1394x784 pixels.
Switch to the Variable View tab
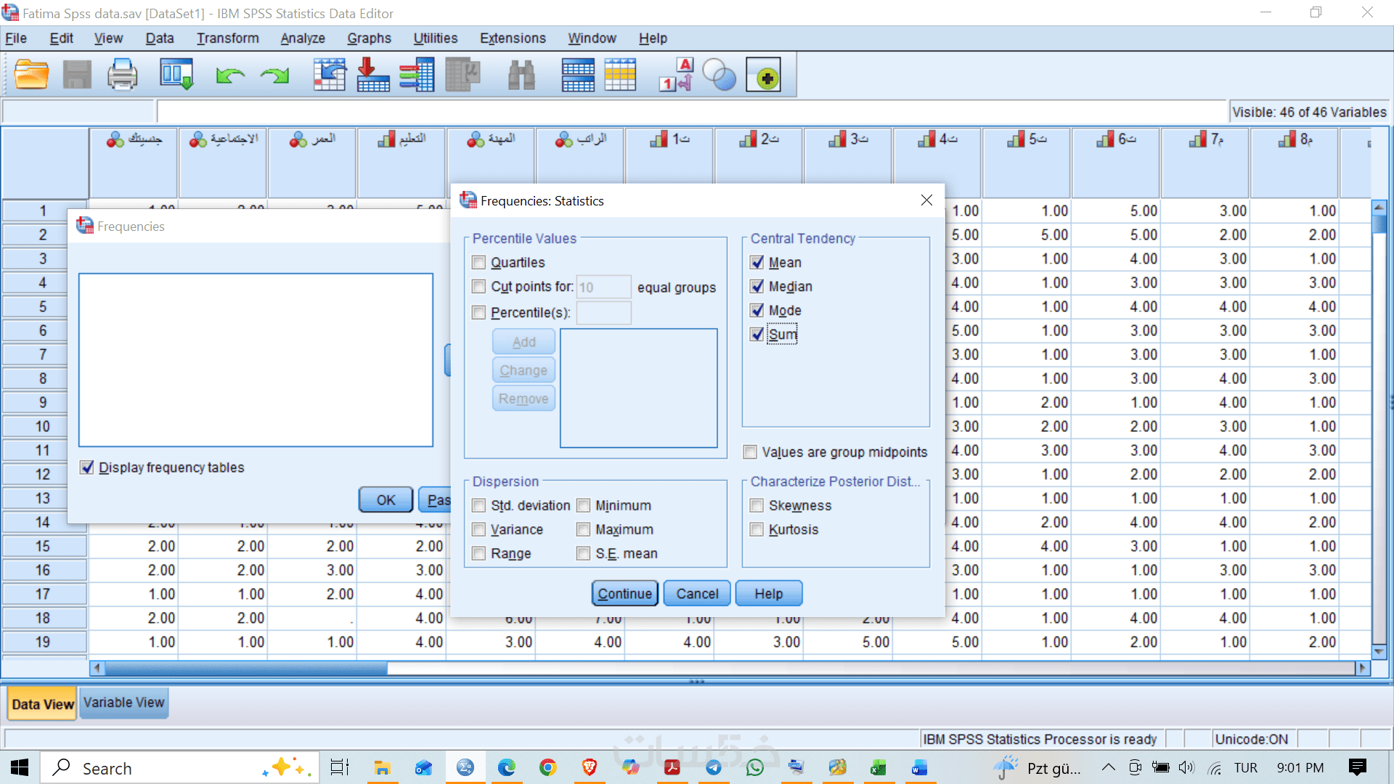(x=123, y=703)
